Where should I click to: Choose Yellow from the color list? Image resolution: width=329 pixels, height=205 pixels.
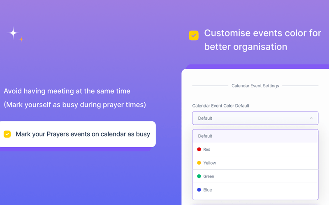click(x=255, y=163)
